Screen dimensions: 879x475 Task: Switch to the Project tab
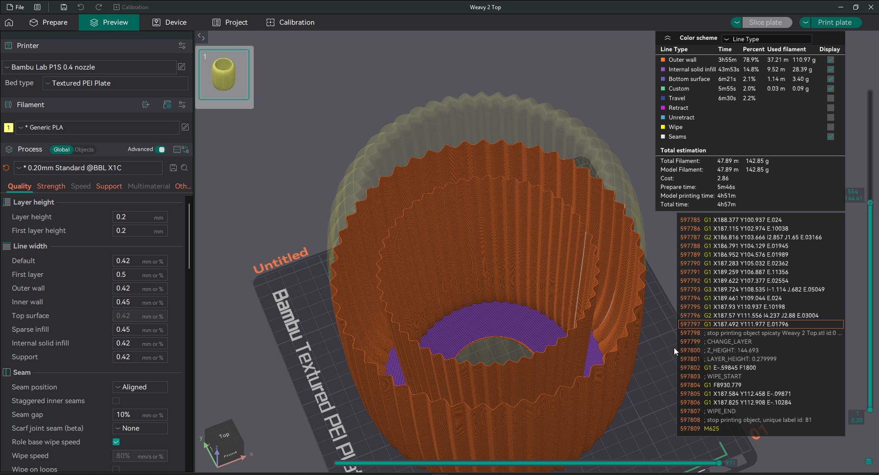[x=230, y=22]
